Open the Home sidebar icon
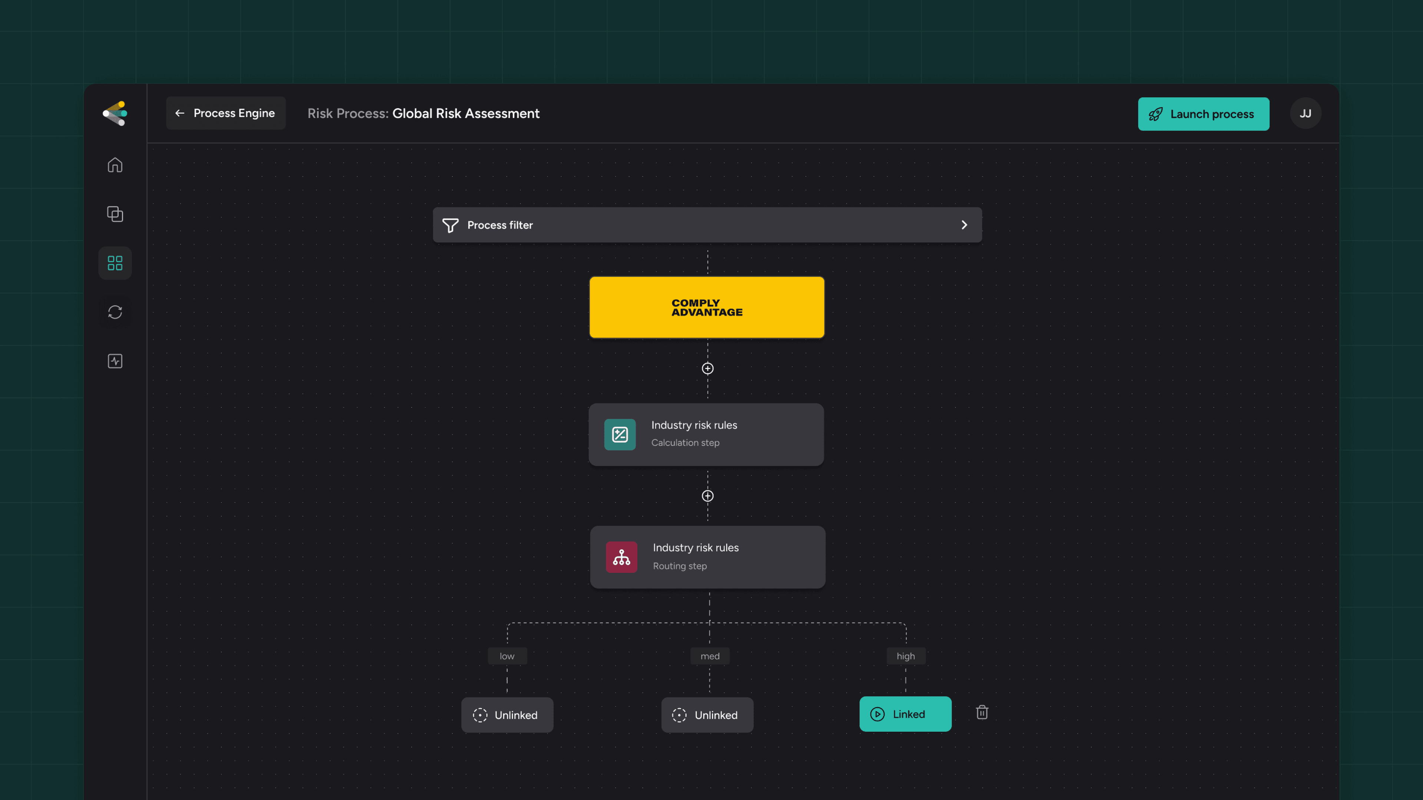1423x800 pixels. pos(115,165)
